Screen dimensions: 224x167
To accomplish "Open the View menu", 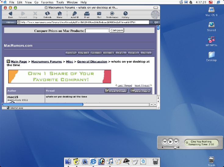I will [28, 2].
